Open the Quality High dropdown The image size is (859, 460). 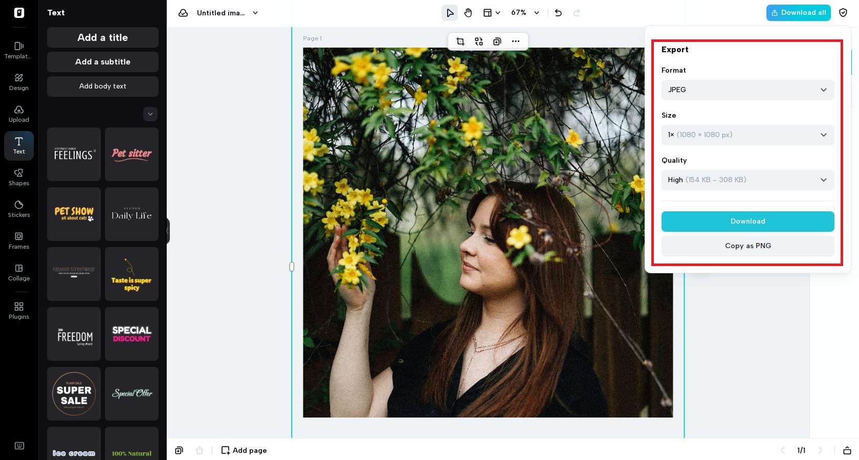tap(747, 180)
